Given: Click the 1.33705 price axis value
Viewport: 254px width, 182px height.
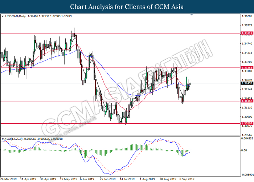Looking at the screenshot, I should tap(247, 62).
